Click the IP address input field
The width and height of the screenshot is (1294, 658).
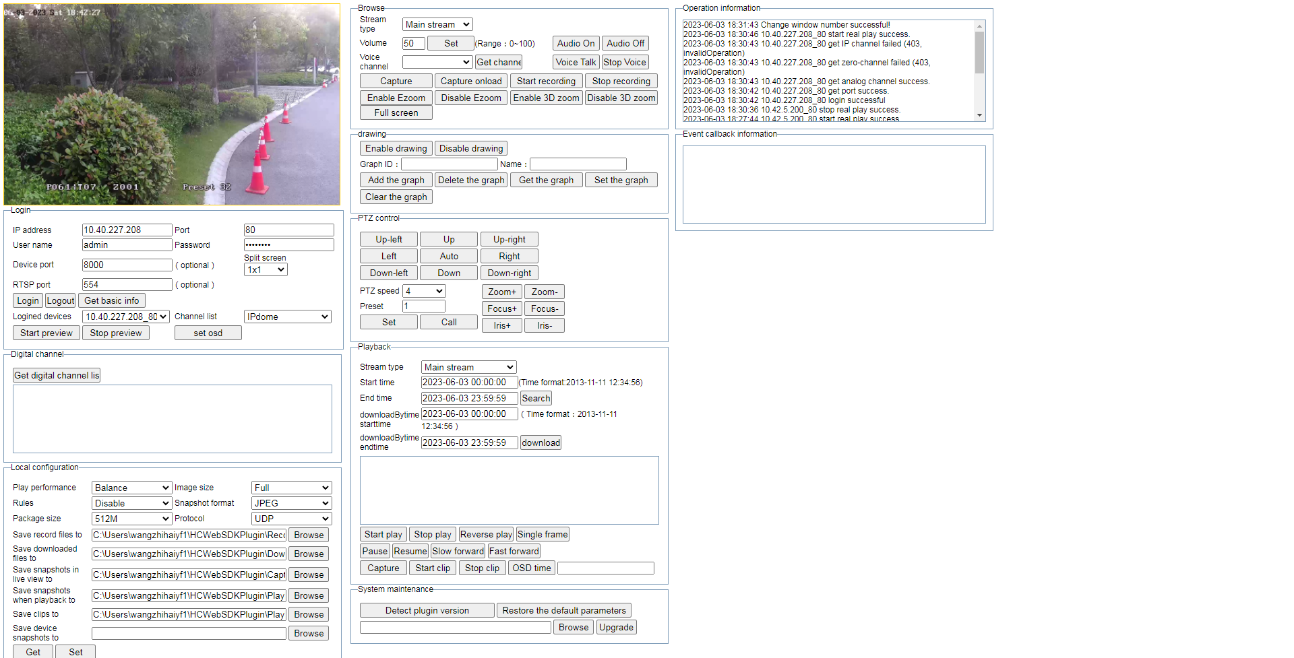coord(127,230)
